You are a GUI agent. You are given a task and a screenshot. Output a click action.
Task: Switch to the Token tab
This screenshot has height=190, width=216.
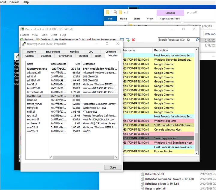click(98, 56)
